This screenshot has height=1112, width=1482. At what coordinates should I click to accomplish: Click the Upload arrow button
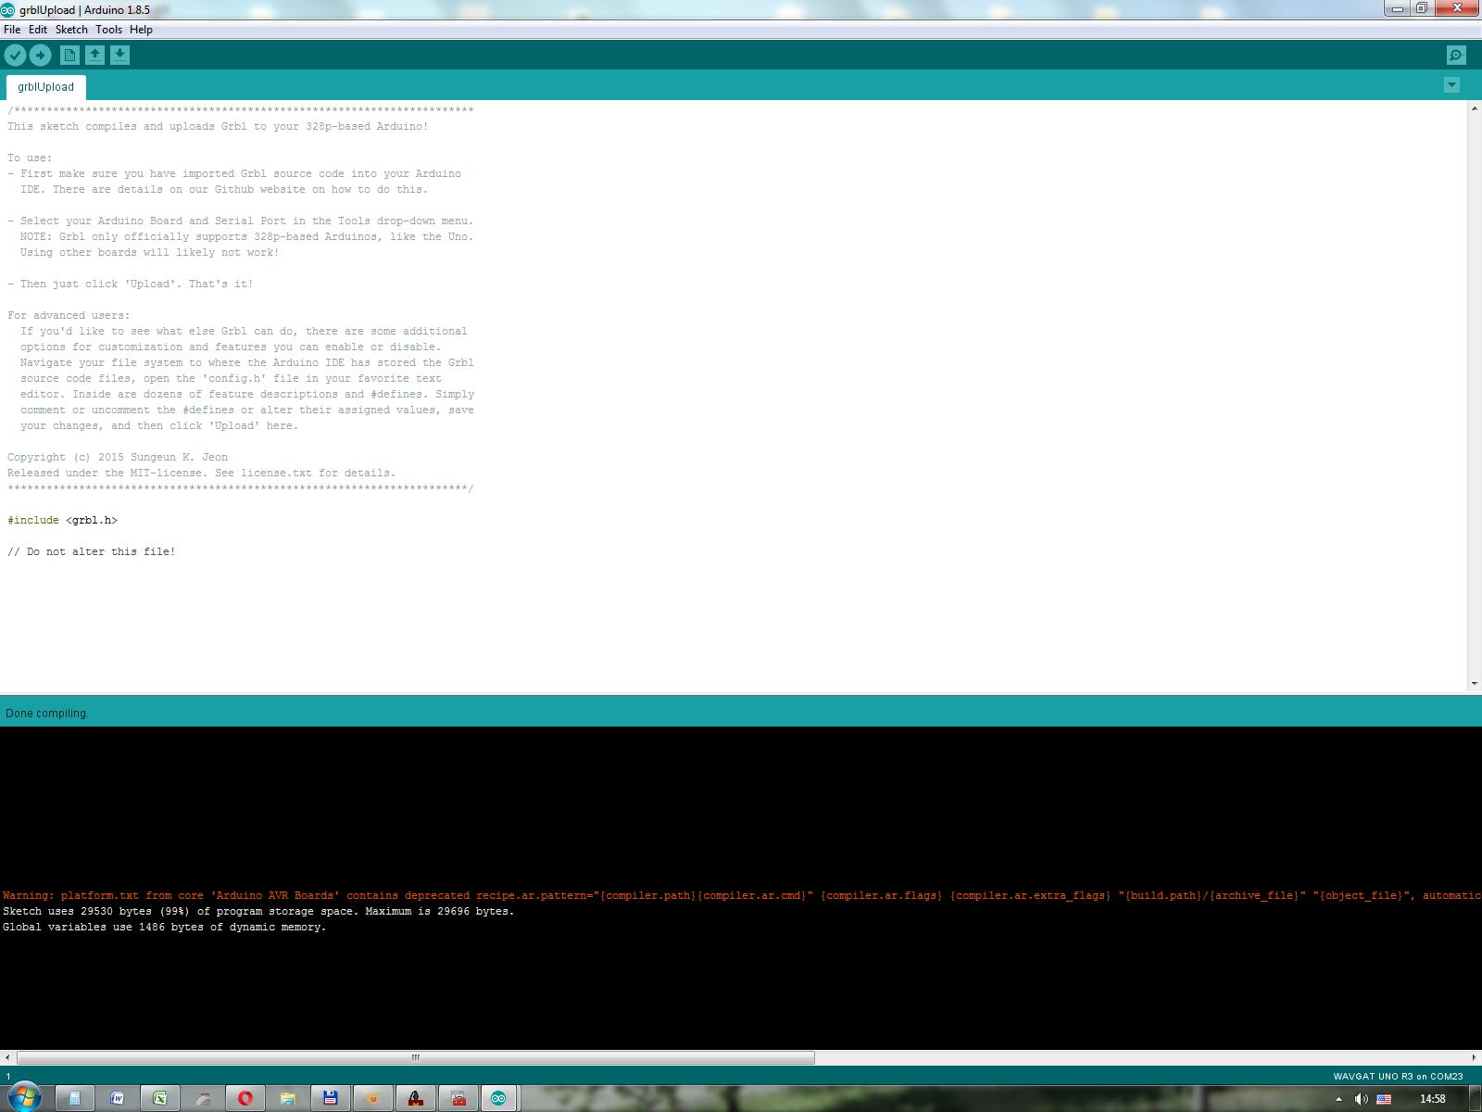[40, 56]
